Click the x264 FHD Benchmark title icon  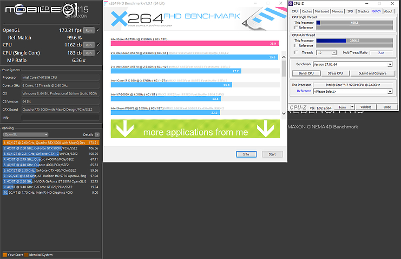tap(106, 3)
